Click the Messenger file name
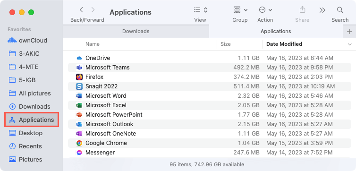The height and width of the screenshot is (171, 356). tap(100, 153)
